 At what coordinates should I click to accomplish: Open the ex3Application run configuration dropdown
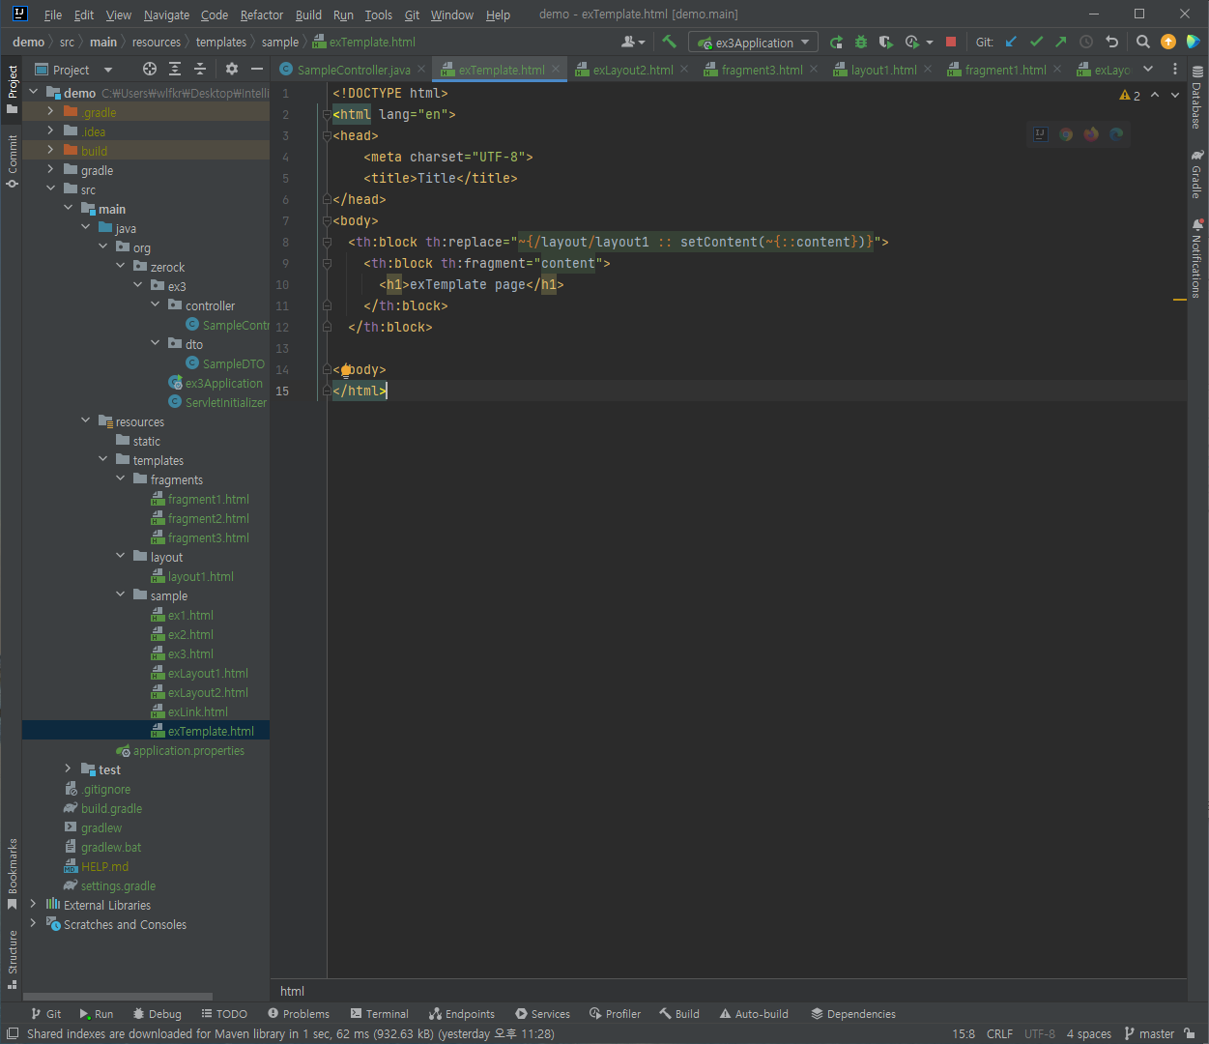(x=753, y=43)
